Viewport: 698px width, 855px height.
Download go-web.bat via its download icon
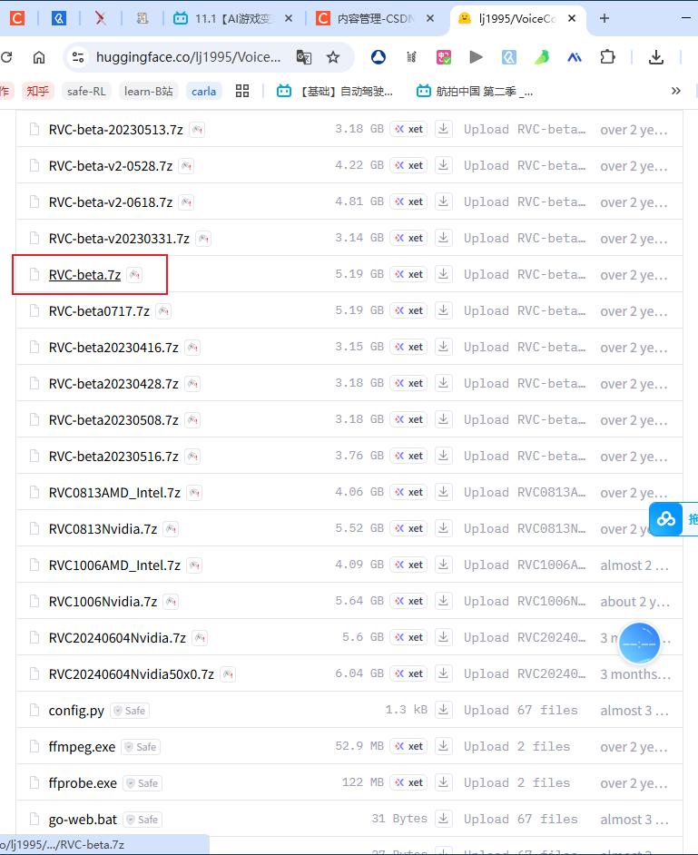[x=443, y=819]
